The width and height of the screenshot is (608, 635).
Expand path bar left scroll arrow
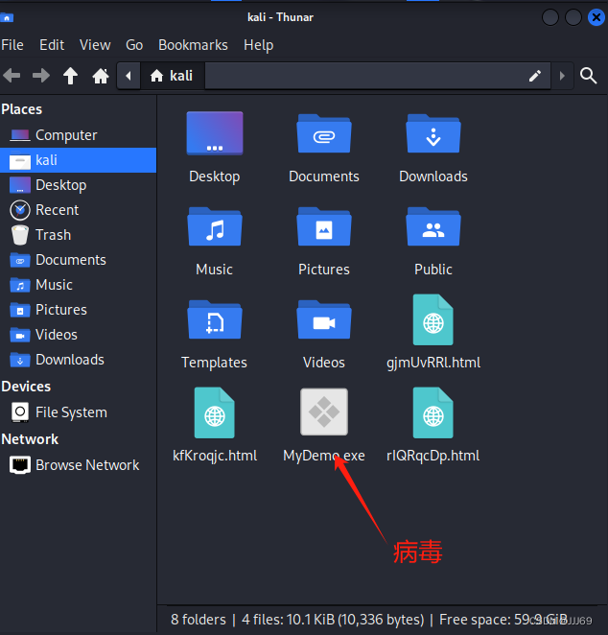(128, 75)
